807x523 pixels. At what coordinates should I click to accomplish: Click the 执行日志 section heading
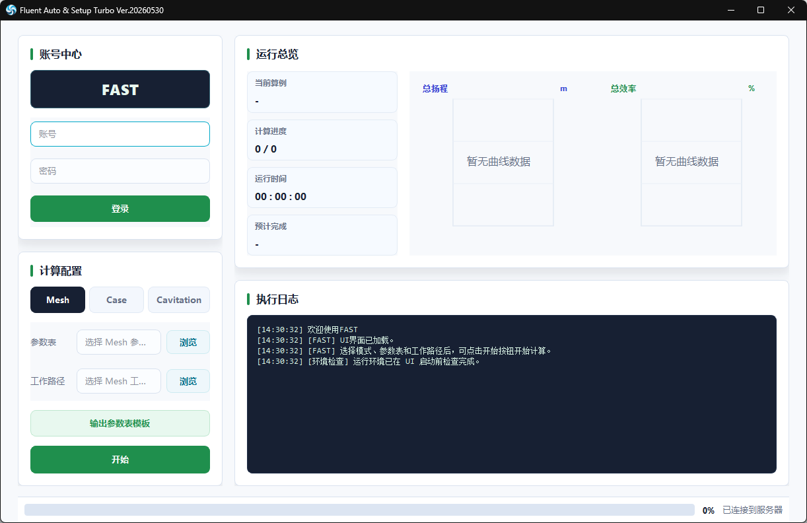(277, 299)
